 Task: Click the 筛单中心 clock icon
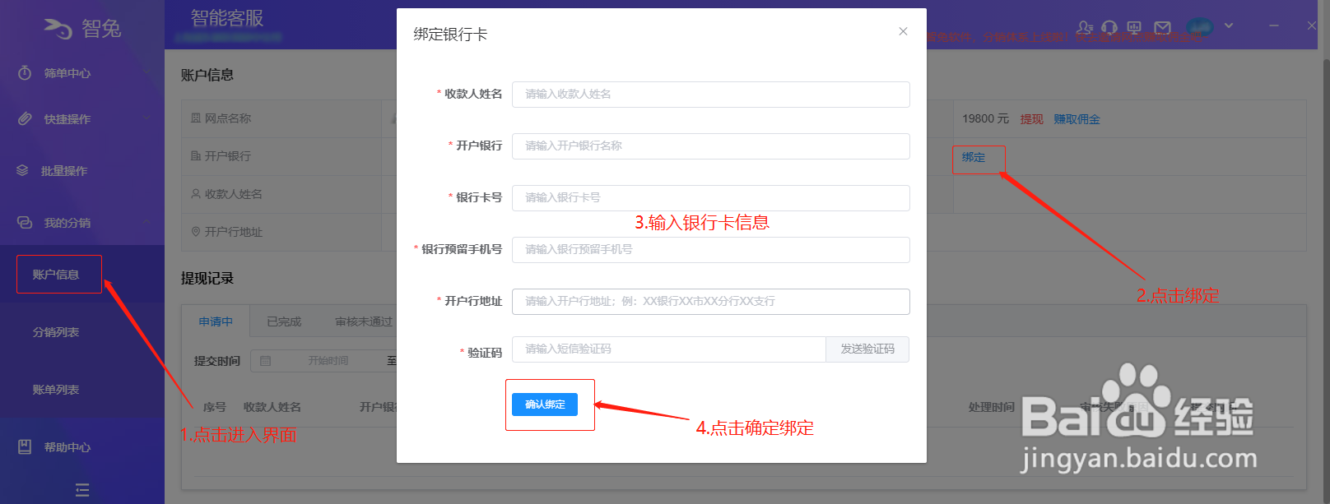tap(25, 72)
